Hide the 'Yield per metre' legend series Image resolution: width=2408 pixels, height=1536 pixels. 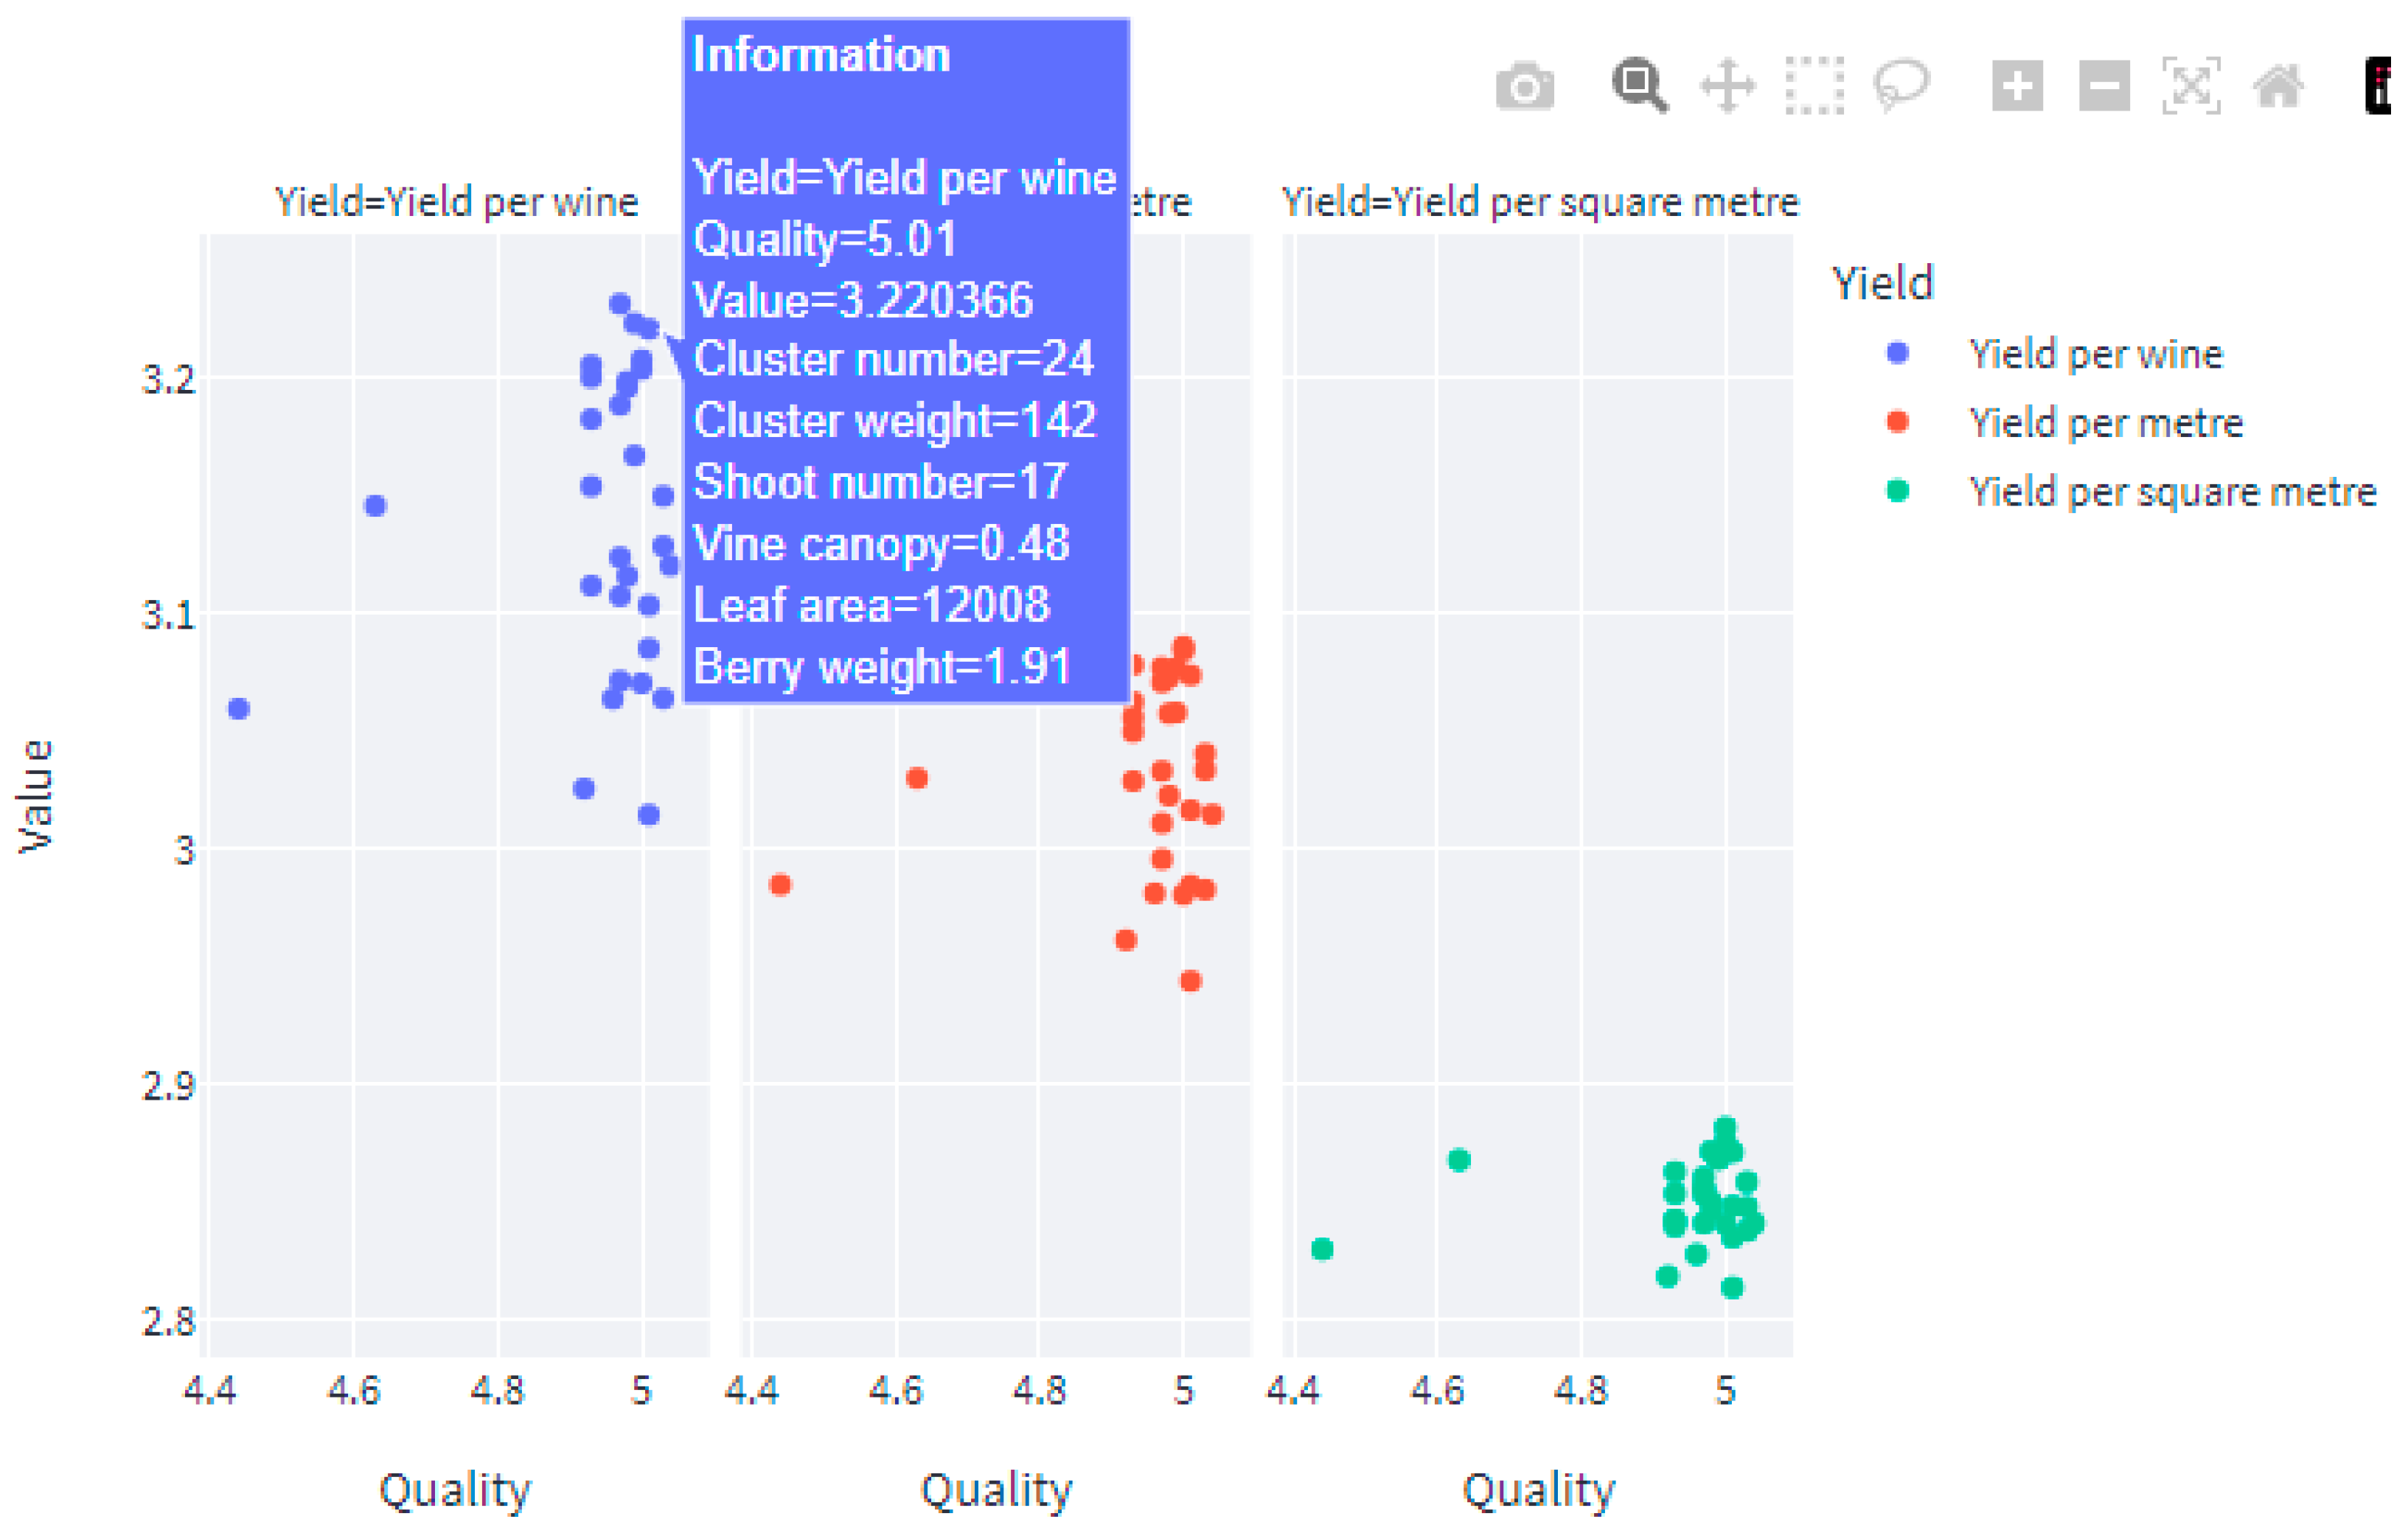tap(2105, 423)
